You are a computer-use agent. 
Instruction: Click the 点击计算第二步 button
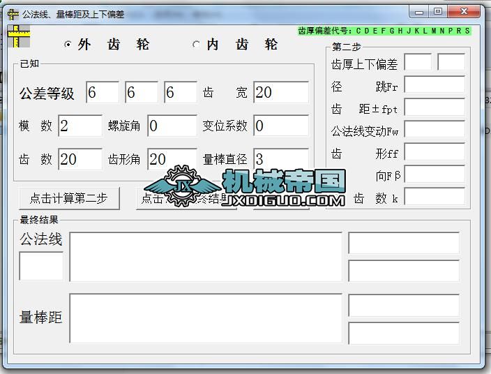69,198
